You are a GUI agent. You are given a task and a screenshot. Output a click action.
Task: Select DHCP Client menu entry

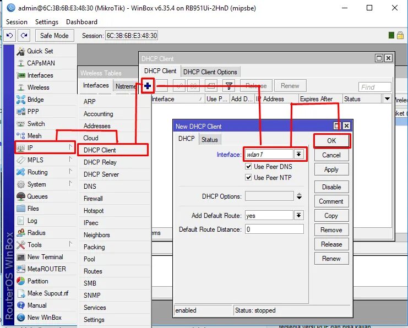coord(113,150)
